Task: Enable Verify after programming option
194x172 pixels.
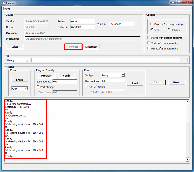Action: [x=149, y=43]
